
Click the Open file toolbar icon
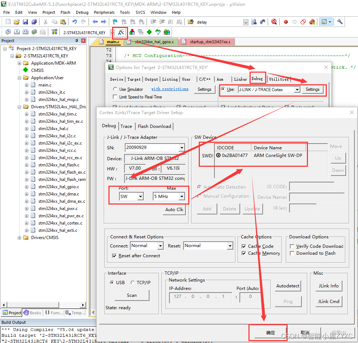click(x=17, y=22)
